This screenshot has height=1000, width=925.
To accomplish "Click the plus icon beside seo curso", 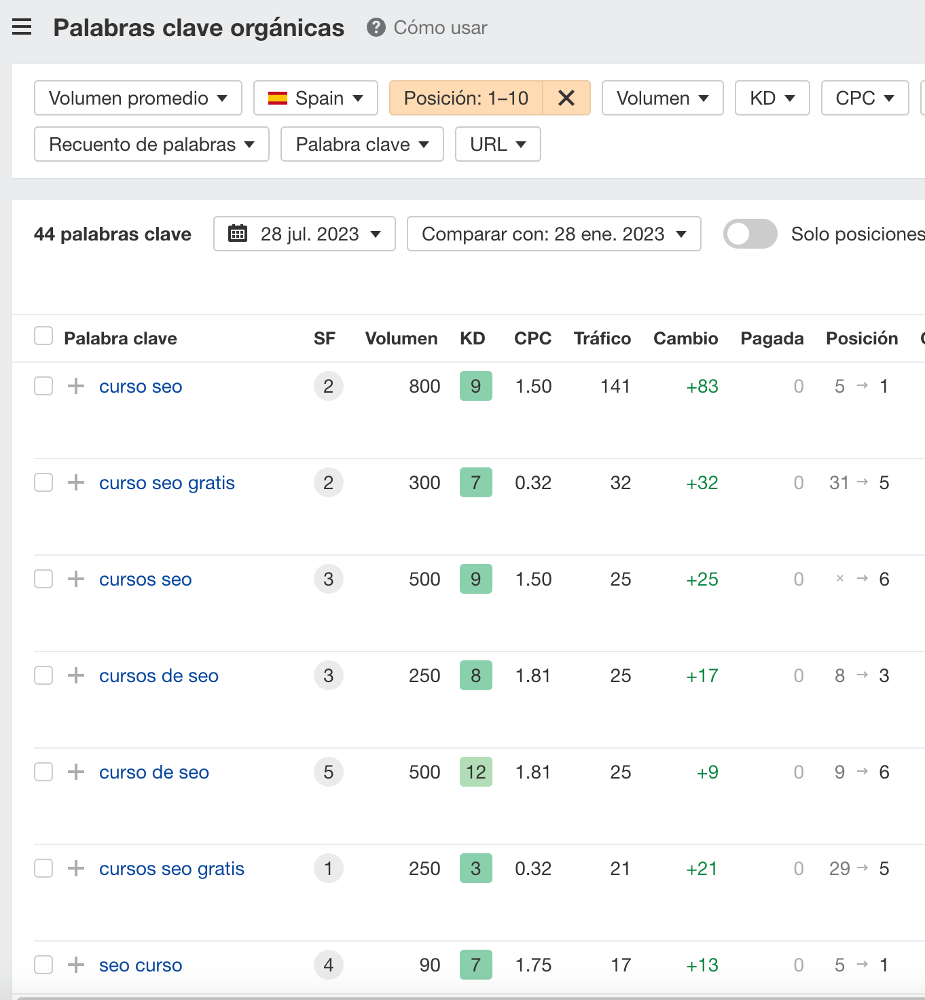I will (75, 965).
